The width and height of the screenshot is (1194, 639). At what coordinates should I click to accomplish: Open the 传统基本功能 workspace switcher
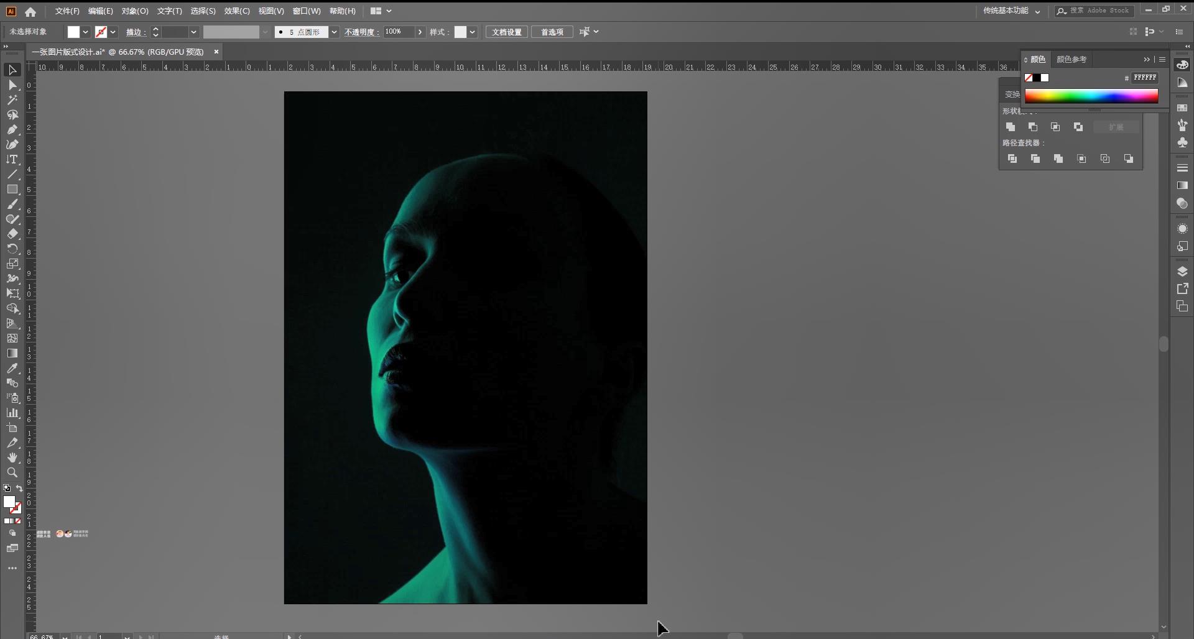click(x=1012, y=11)
